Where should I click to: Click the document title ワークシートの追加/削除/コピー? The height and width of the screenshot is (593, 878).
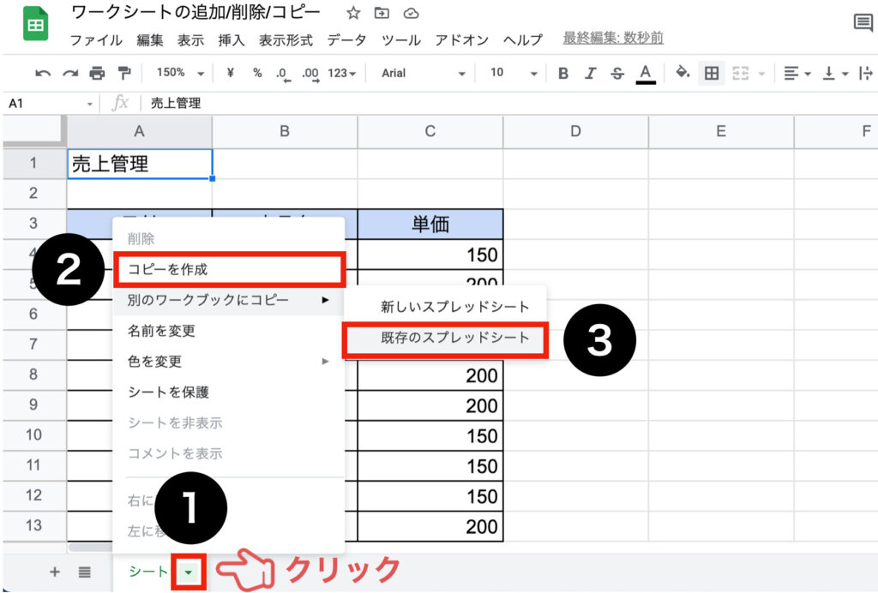point(196,13)
